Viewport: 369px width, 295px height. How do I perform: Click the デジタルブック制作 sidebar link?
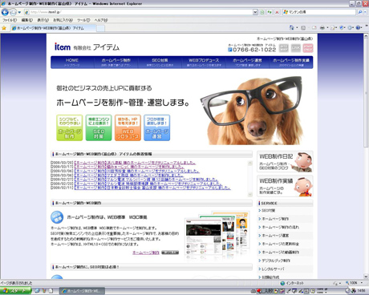pyautogui.click(x=276, y=261)
